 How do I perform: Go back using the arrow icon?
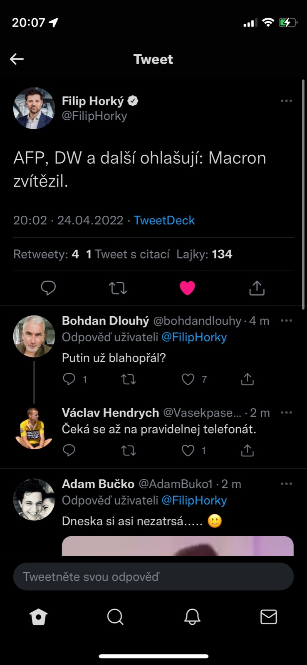pyautogui.click(x=17, y=59)
